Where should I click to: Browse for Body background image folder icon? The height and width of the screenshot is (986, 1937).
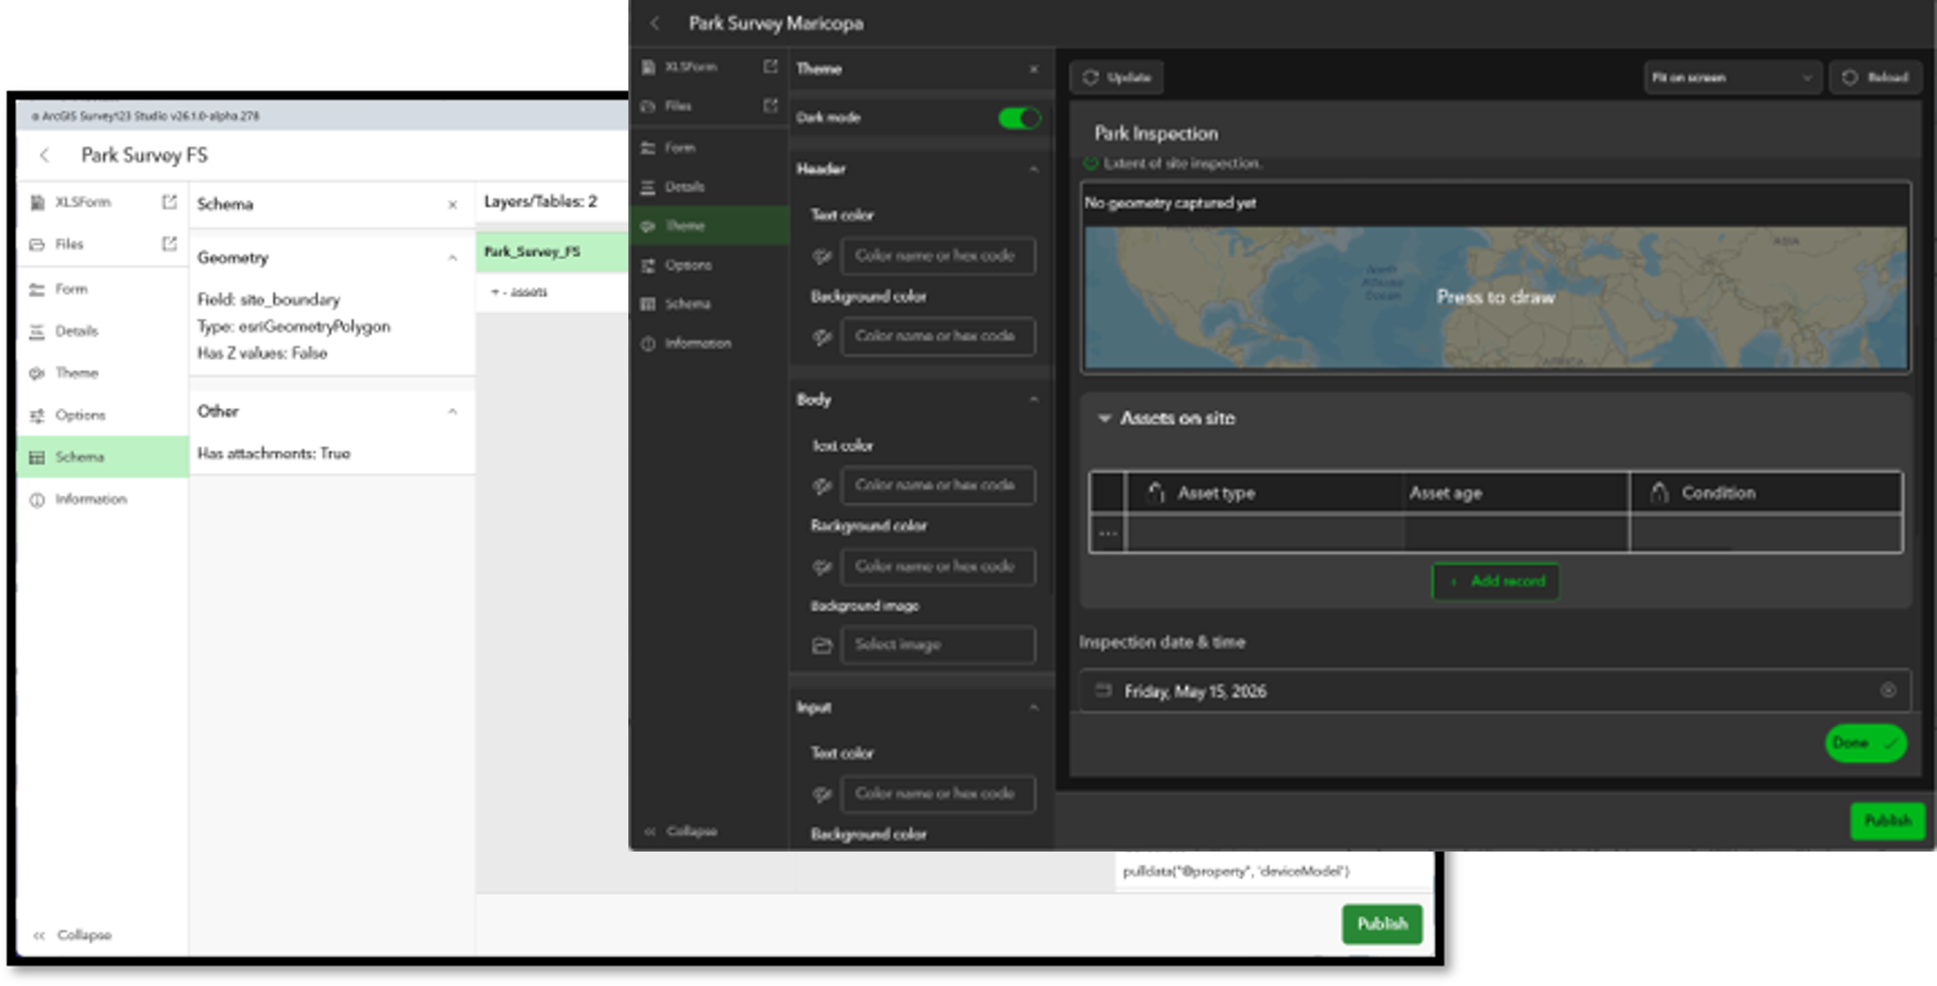point(822,645)
